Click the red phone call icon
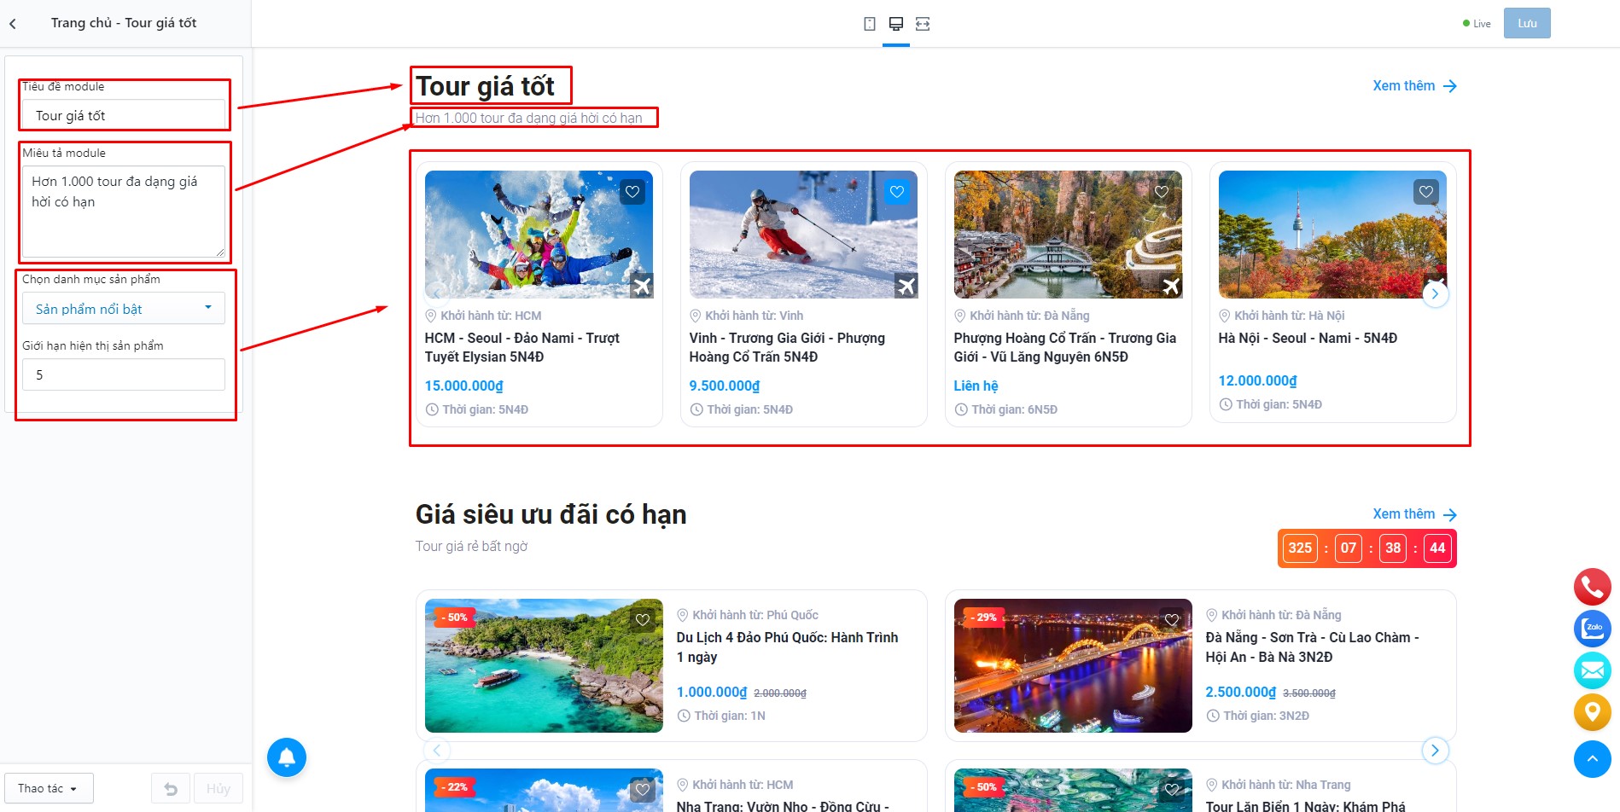Viewport: 1620px width, 812px height. (x=1592, y=587)
